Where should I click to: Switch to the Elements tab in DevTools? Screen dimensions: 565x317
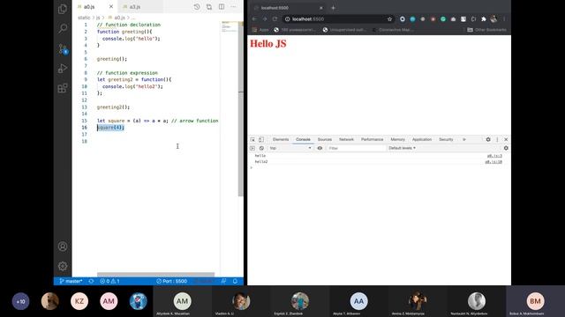pos(281,139)
